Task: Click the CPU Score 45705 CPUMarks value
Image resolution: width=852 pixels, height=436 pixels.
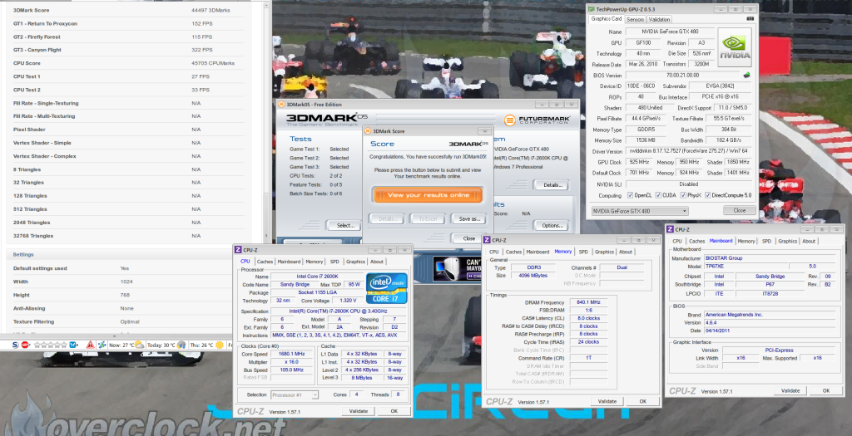Action: [x=213, y=63]
